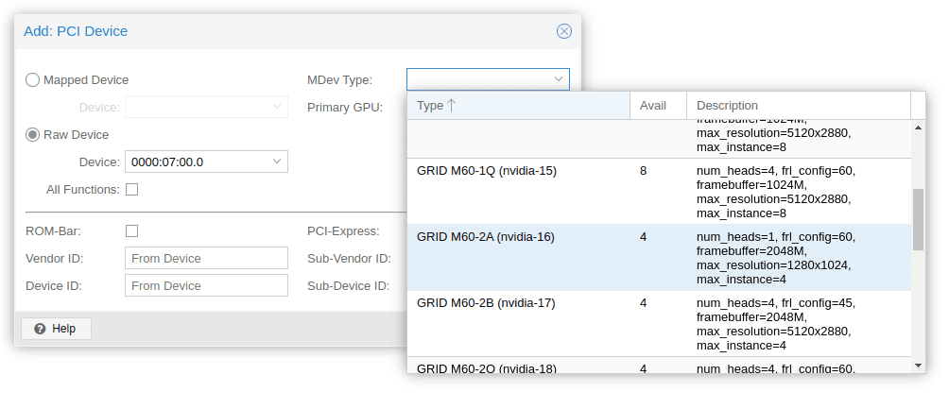The image size is (949, 409).
Task: Select the Raw Device radio button
Action: [x=33, y=135]
